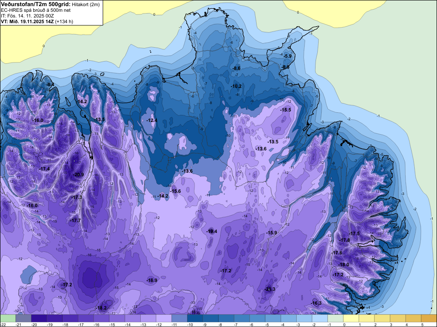Click the grey-blue legend swatch above -21
The image size is (437, 327).
24,318
